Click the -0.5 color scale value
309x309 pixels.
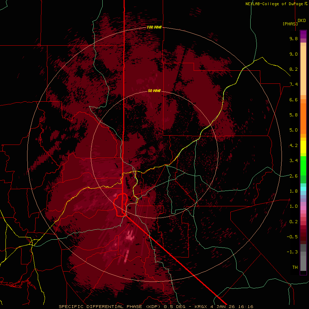(x=292, y=237)
